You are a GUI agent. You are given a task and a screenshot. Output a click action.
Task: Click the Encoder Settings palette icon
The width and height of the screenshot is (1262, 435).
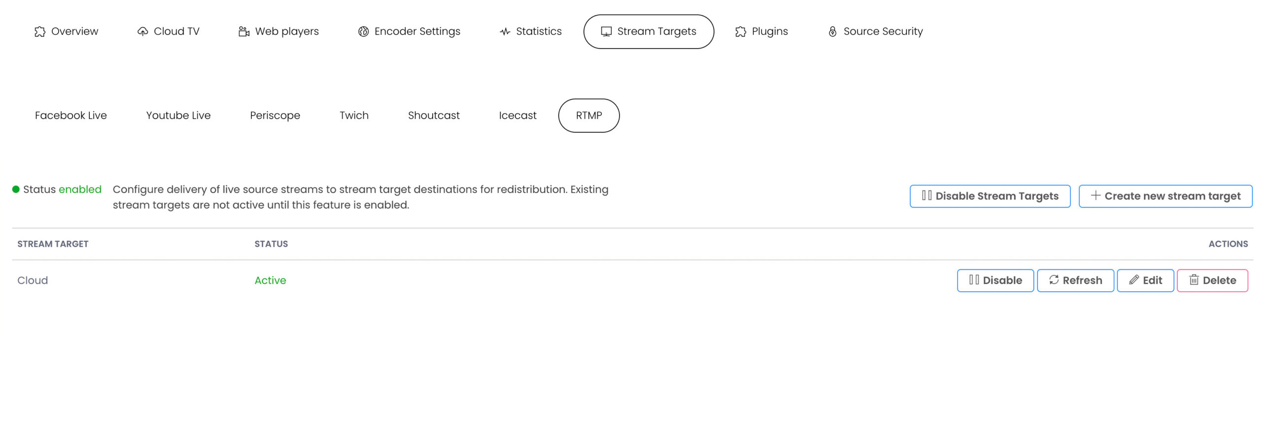(x=363, y=32)
